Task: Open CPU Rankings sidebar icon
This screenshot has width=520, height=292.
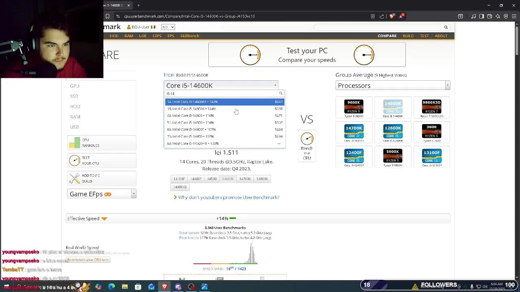Action: [x=74, y=143]
